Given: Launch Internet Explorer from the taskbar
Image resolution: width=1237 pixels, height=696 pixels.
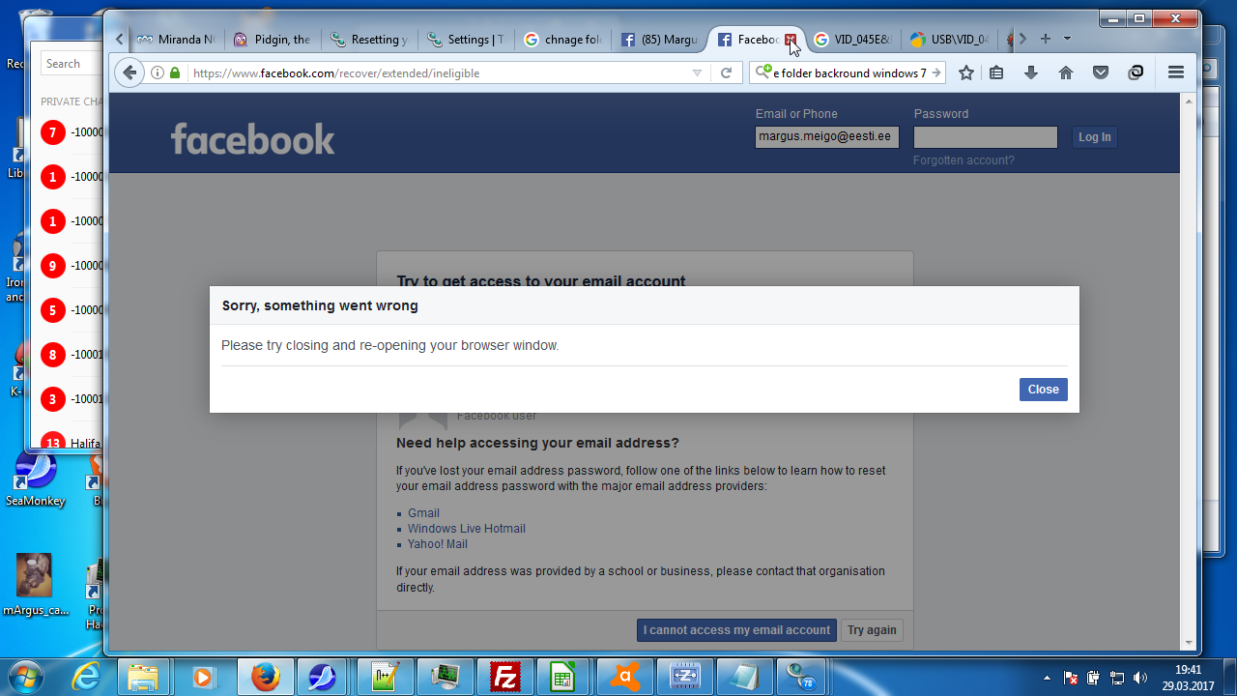Looking at the screenshot, I should pos(85,677).
